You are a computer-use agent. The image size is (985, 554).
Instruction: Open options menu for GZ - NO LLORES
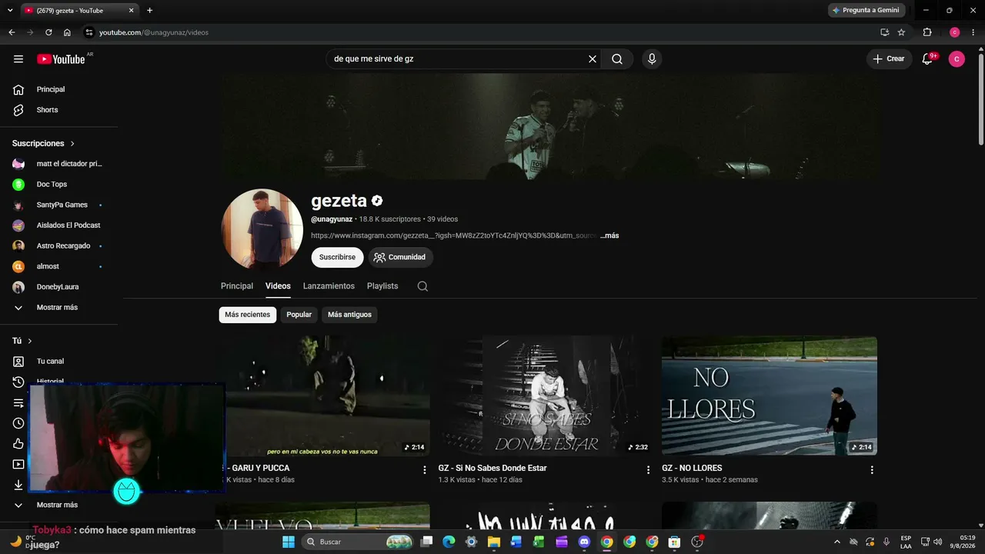[872, 470]
